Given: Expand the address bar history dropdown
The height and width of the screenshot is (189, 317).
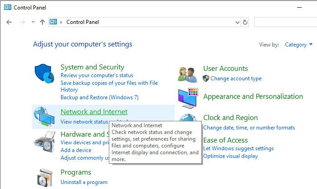Looking at the screenshot, I should (238, 22).
